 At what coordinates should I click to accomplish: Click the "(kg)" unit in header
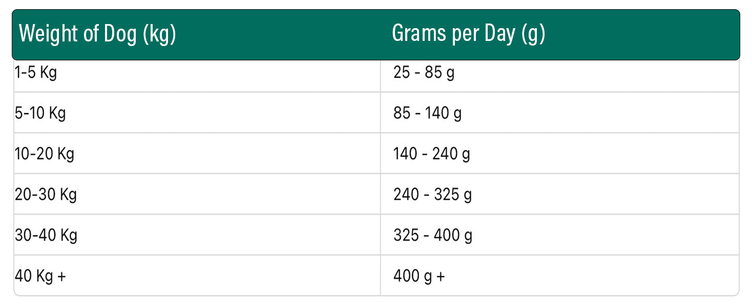point(159,35)
